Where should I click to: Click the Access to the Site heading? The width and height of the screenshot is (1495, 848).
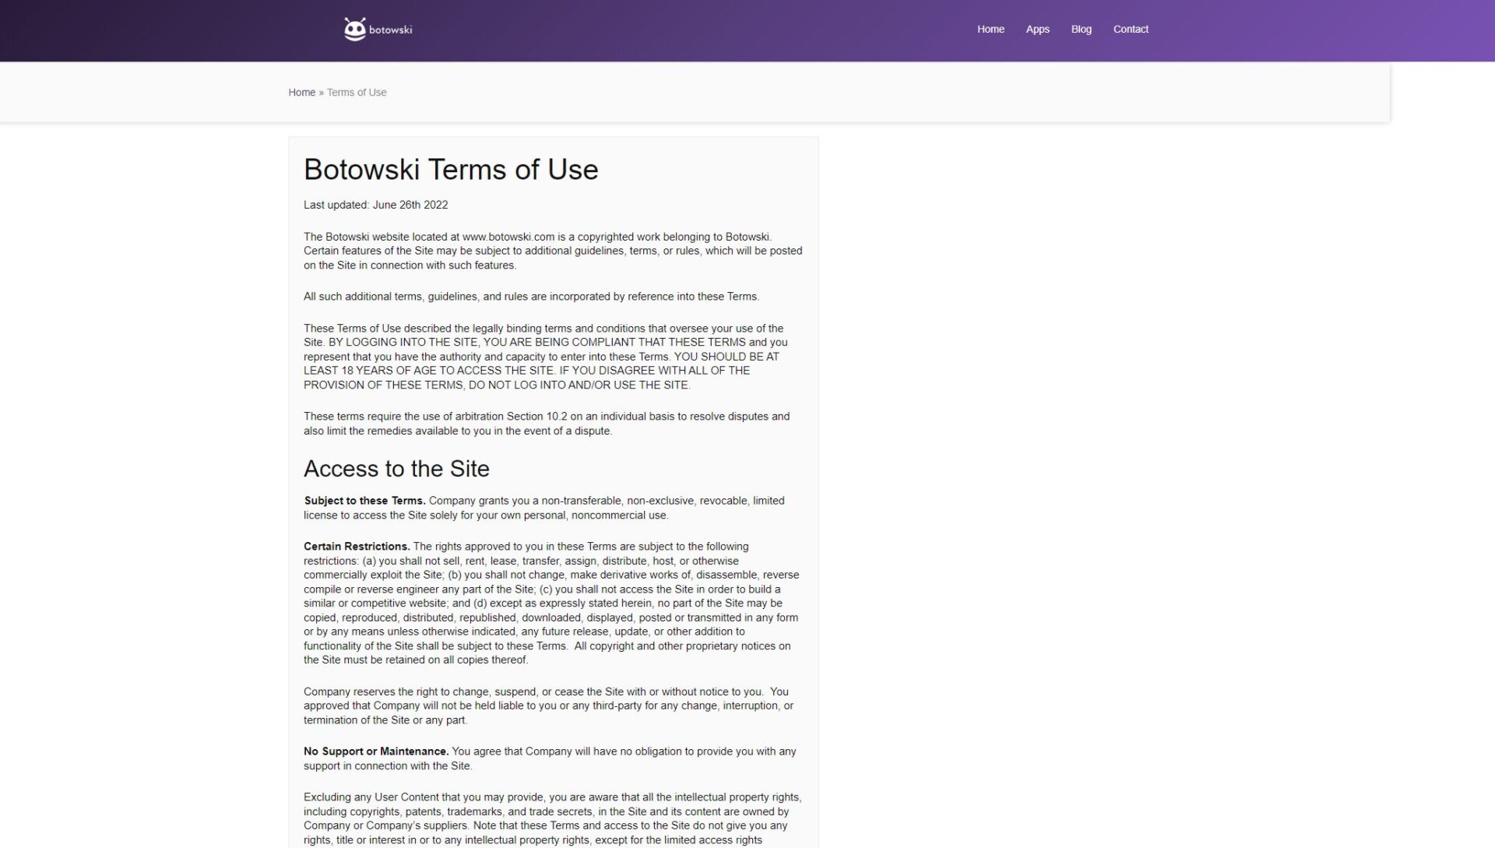pos(396,469)
